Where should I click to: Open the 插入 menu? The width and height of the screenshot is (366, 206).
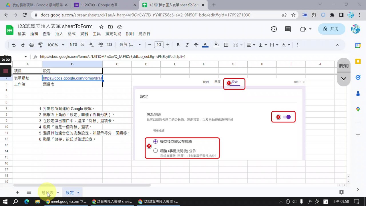pos(59,34)
